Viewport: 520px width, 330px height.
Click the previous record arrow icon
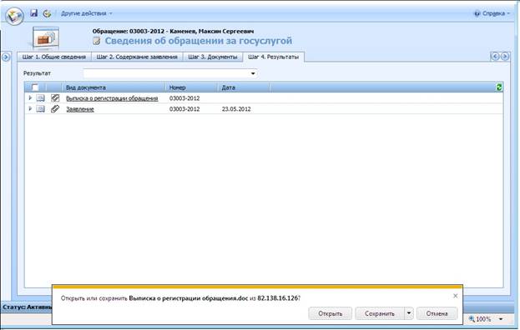[x=495, y=57]
